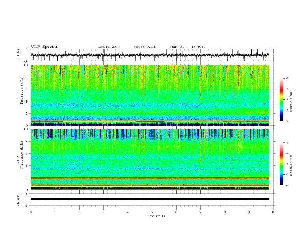Click the "start UT = 13:40:1" header text
Image resolution: width=308 pixels, height=238 pixels.
tap(188, 47)
